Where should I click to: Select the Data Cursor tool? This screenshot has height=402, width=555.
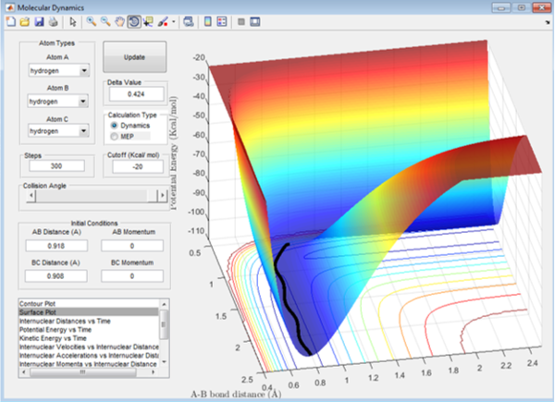pos(148,20)
